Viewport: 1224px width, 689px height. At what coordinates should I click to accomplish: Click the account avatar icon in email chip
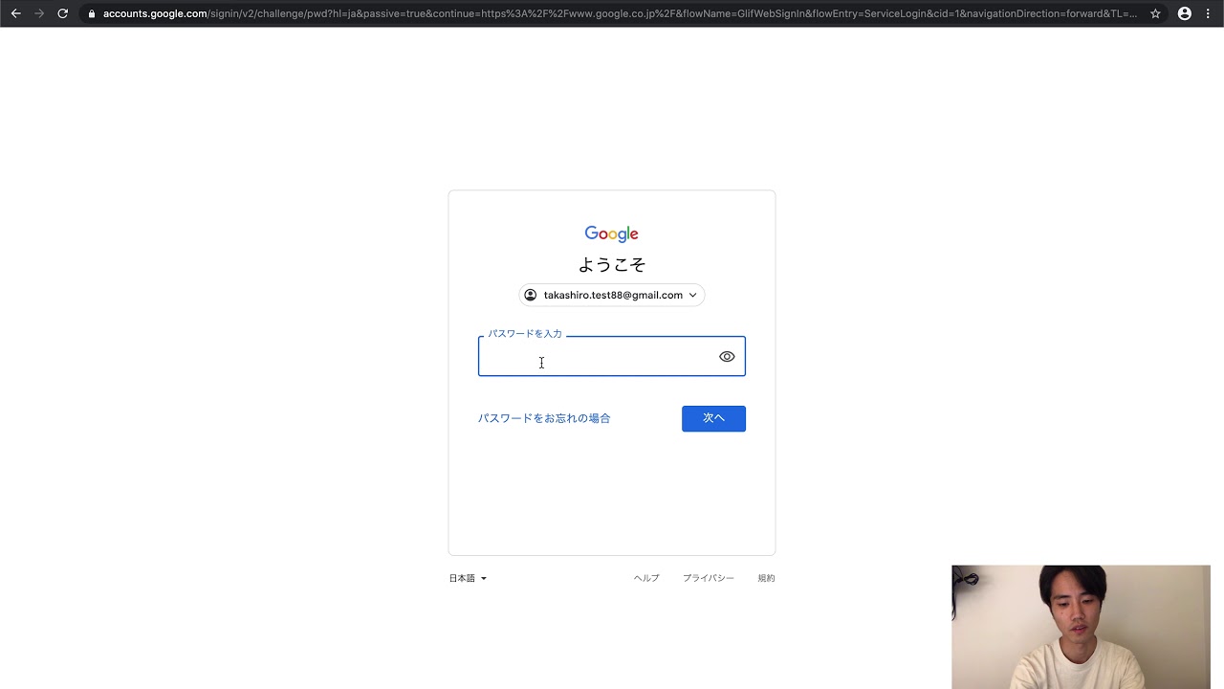531,295
